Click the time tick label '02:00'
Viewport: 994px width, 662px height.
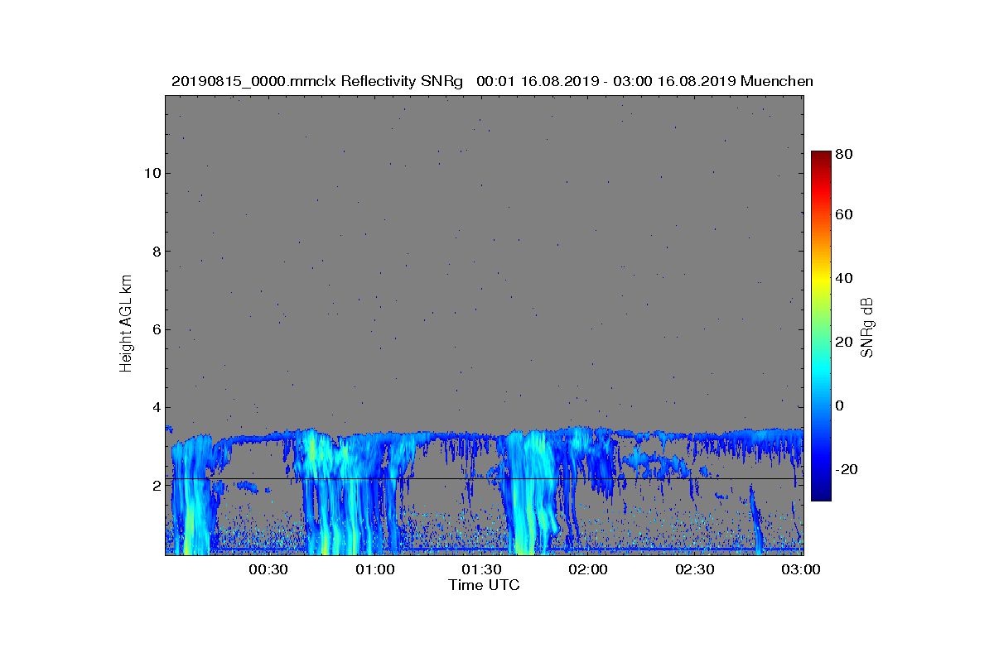(588, 569)
